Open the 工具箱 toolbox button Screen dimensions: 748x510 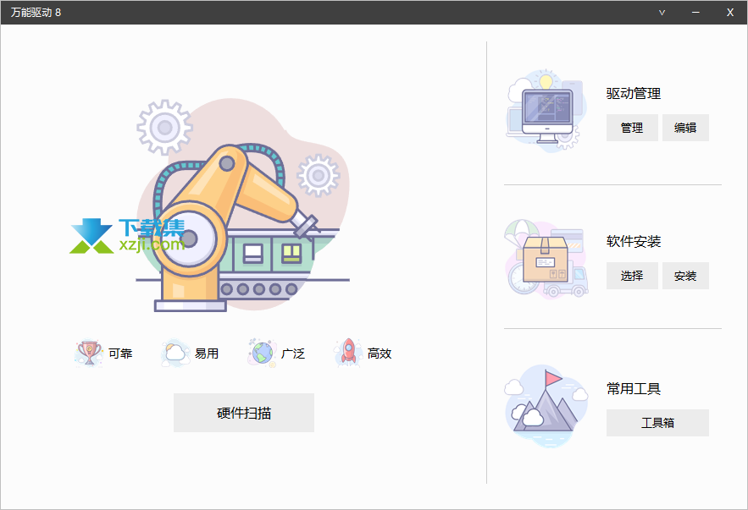[x=657, y=423]
